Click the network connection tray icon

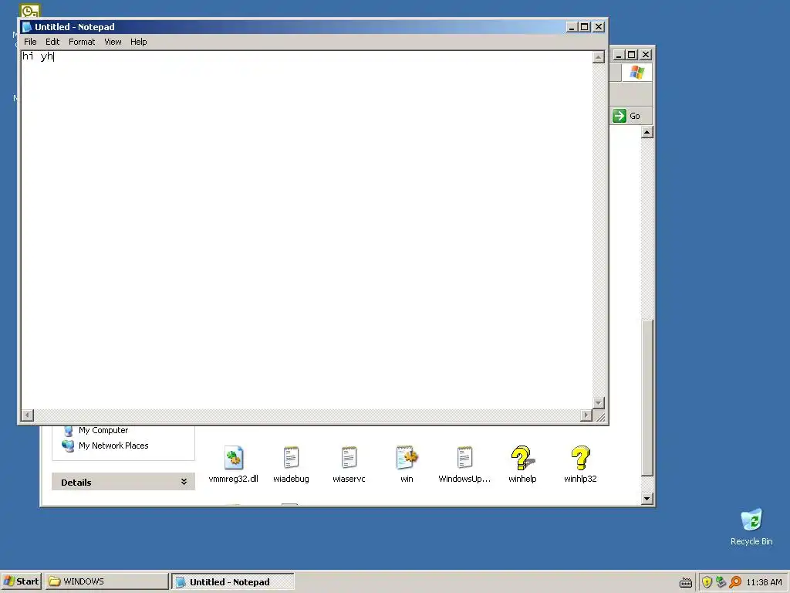tap(721, 582)
